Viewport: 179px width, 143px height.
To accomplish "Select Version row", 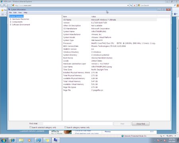I will pos(110,23).
